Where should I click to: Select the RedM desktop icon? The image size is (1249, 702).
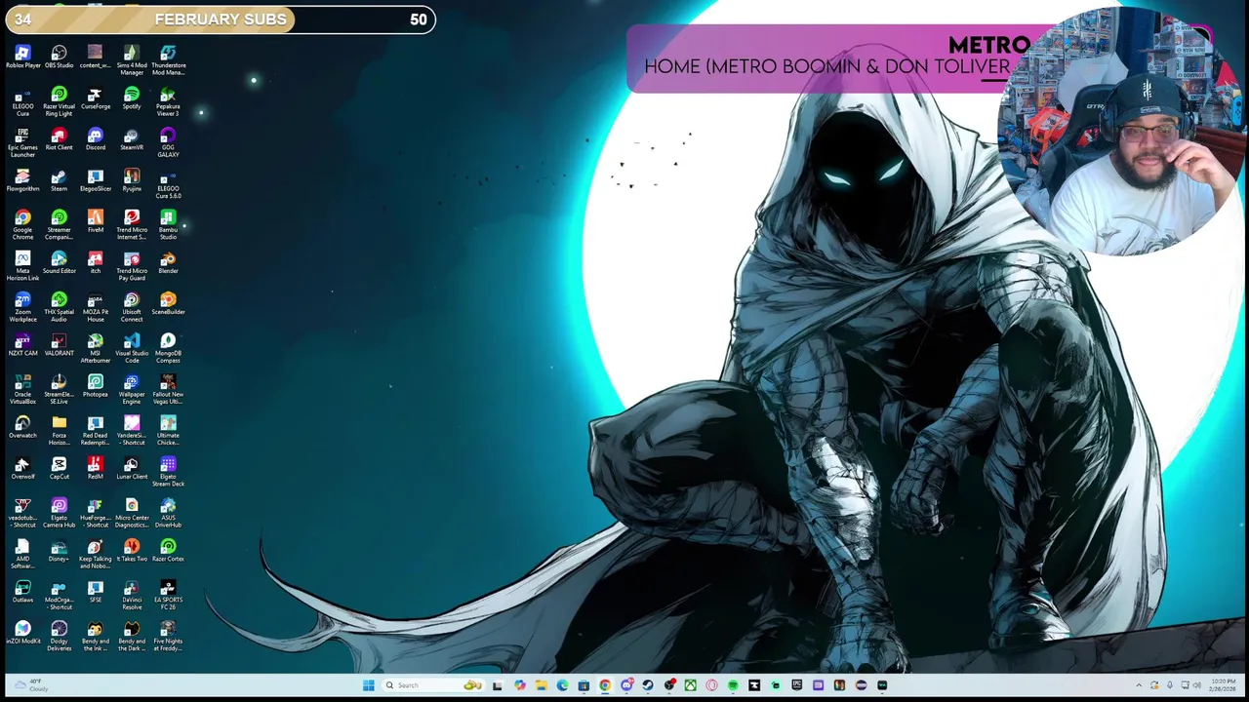pyautogui.click(x=95, y=468)
